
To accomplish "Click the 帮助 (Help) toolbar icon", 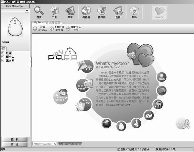I will (x=134, y=12).
